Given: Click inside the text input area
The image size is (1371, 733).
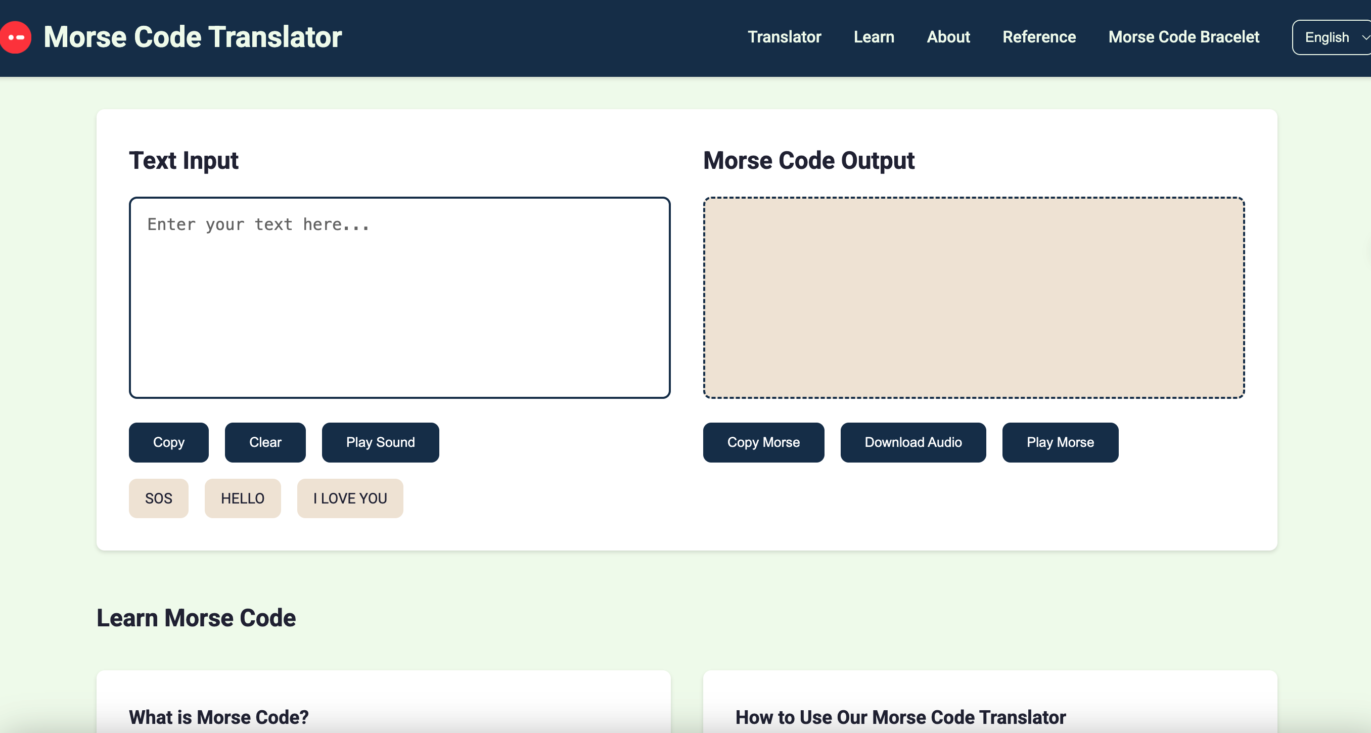Looking at the screenshot, I should pyautogui.click(x=399, y=298).
